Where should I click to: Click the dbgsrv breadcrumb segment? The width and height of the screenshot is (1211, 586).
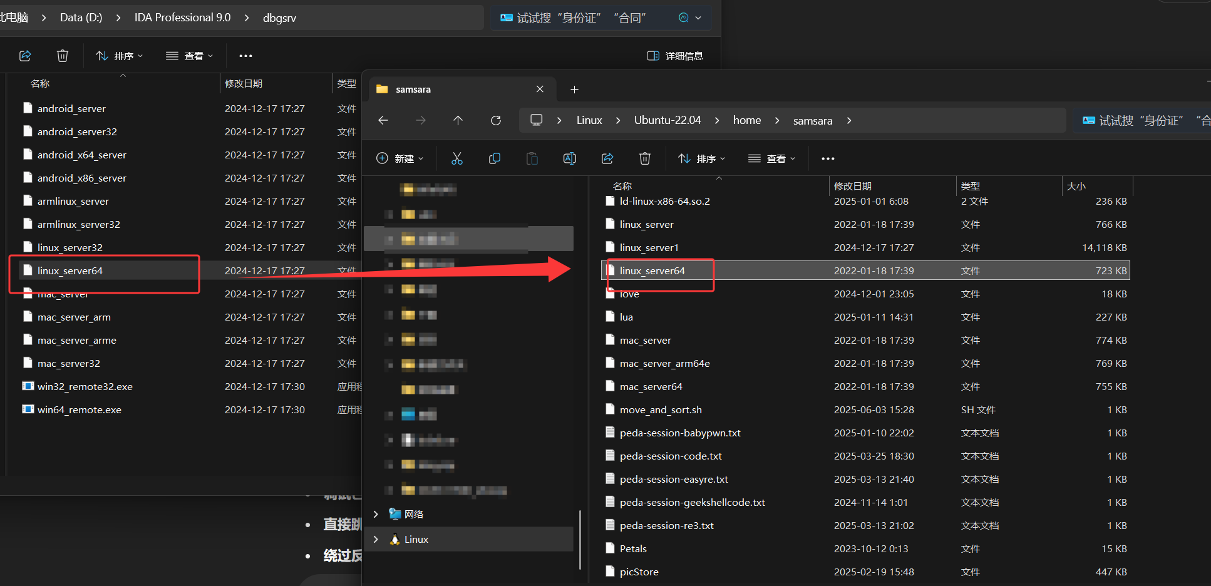(x=279, y=18)
